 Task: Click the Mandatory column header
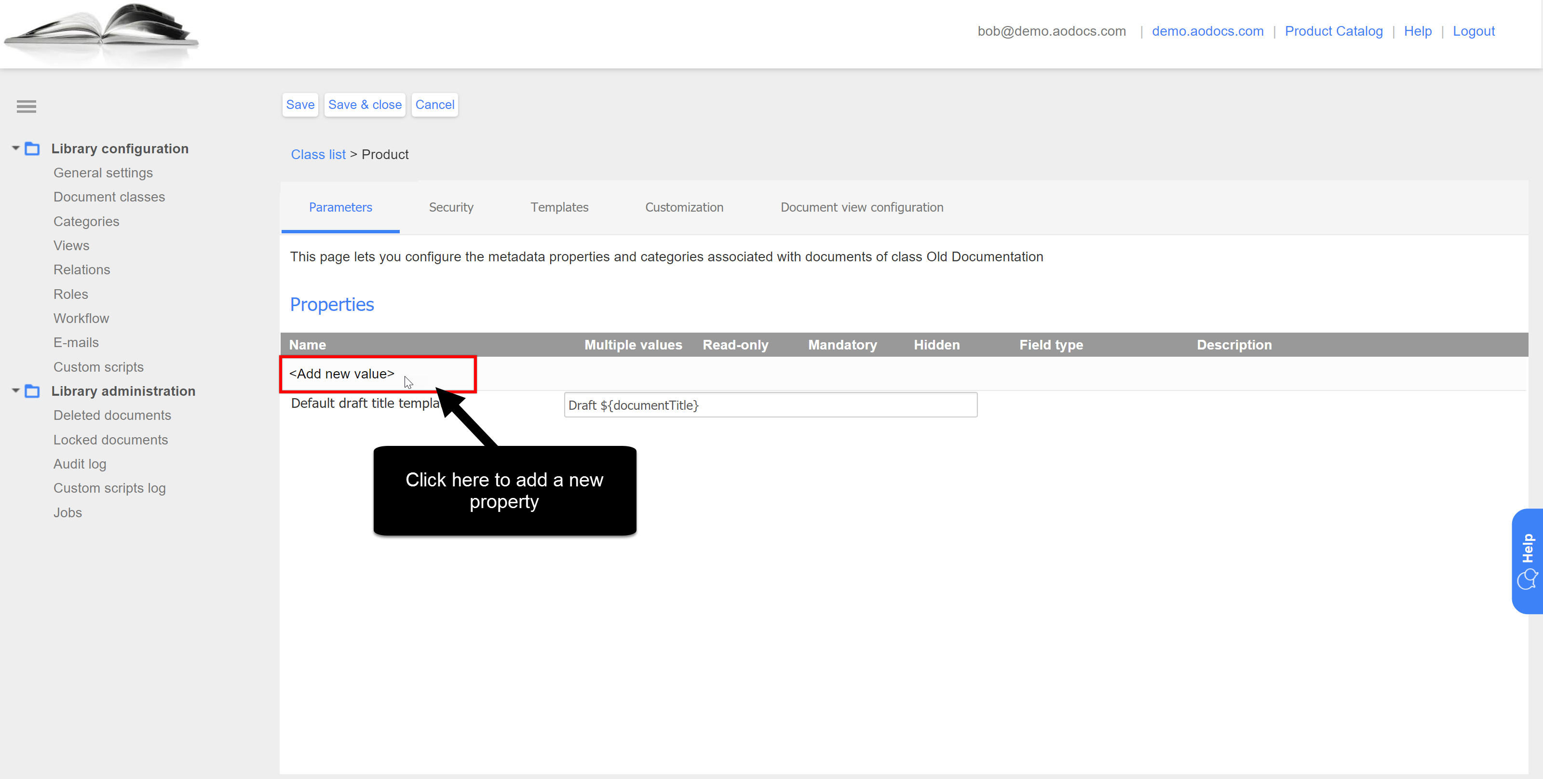(842, 345)
